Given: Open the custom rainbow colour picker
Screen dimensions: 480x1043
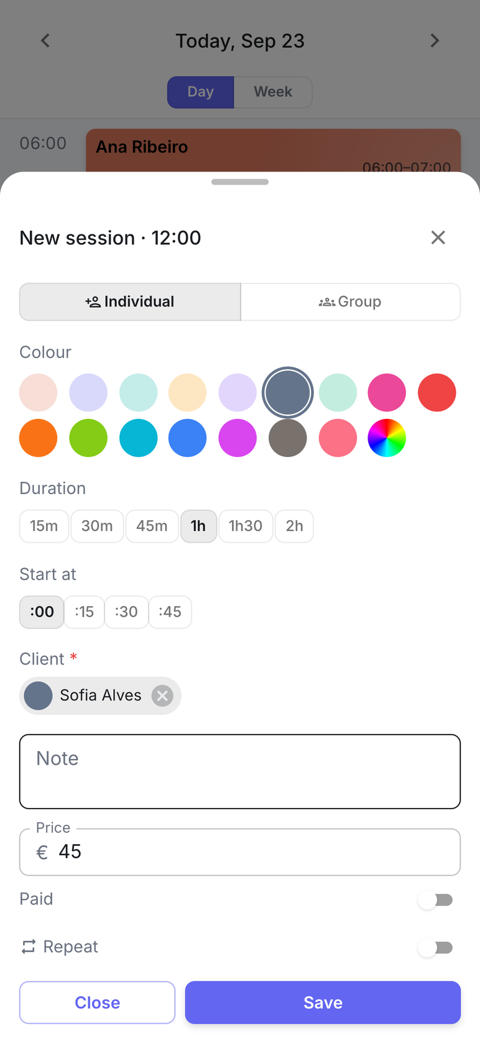Looking at the screenshot, I should tap(387, 438).
